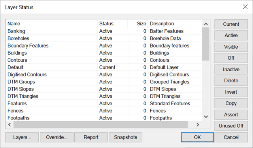This screenshot has width=253, height=148.
Task: Click the Standard Features description
Action: coord(170,103)
